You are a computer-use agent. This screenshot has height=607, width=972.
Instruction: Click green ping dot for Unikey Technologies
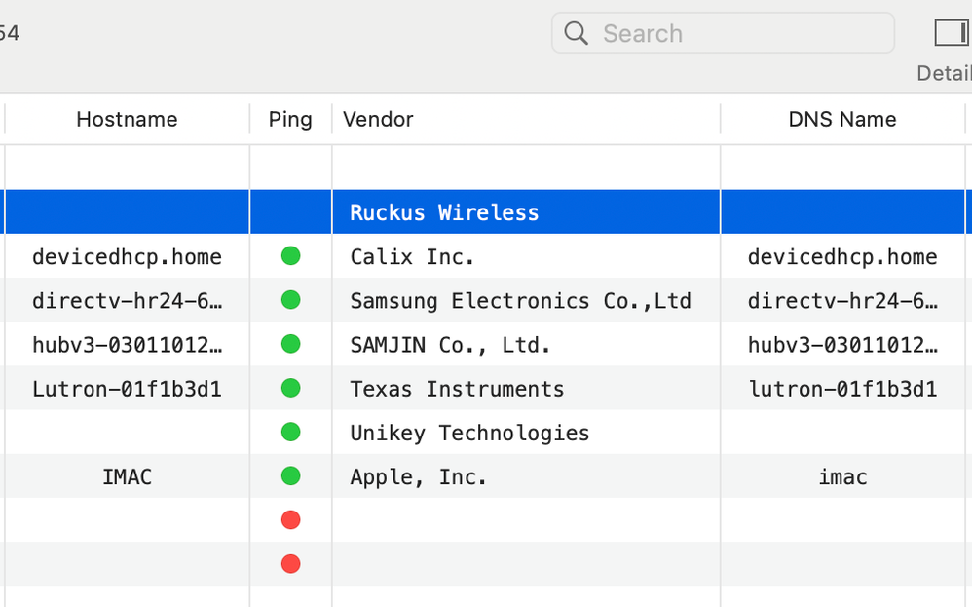pyautogui.click(x=290, y=432)
